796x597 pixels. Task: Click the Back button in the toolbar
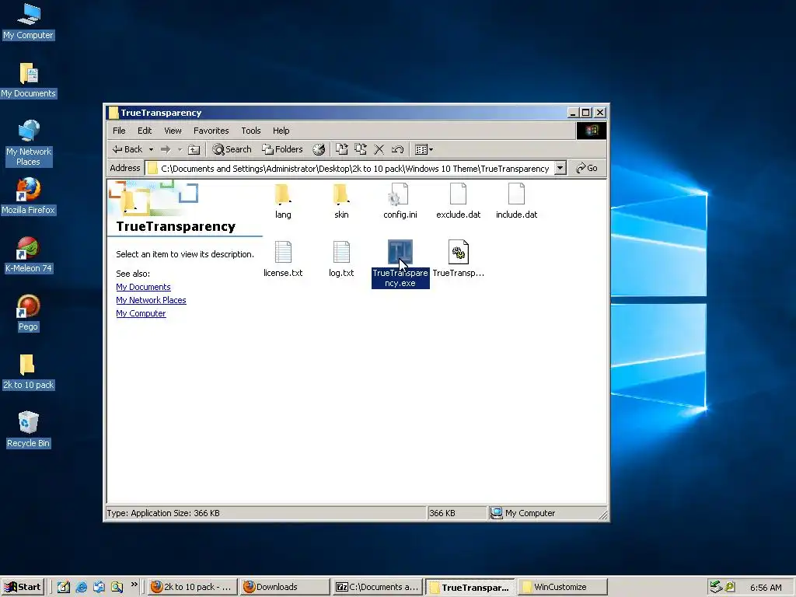pos(127,149)
